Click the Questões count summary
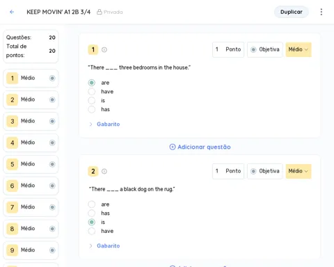334x267 pixels. coord(31,38)
